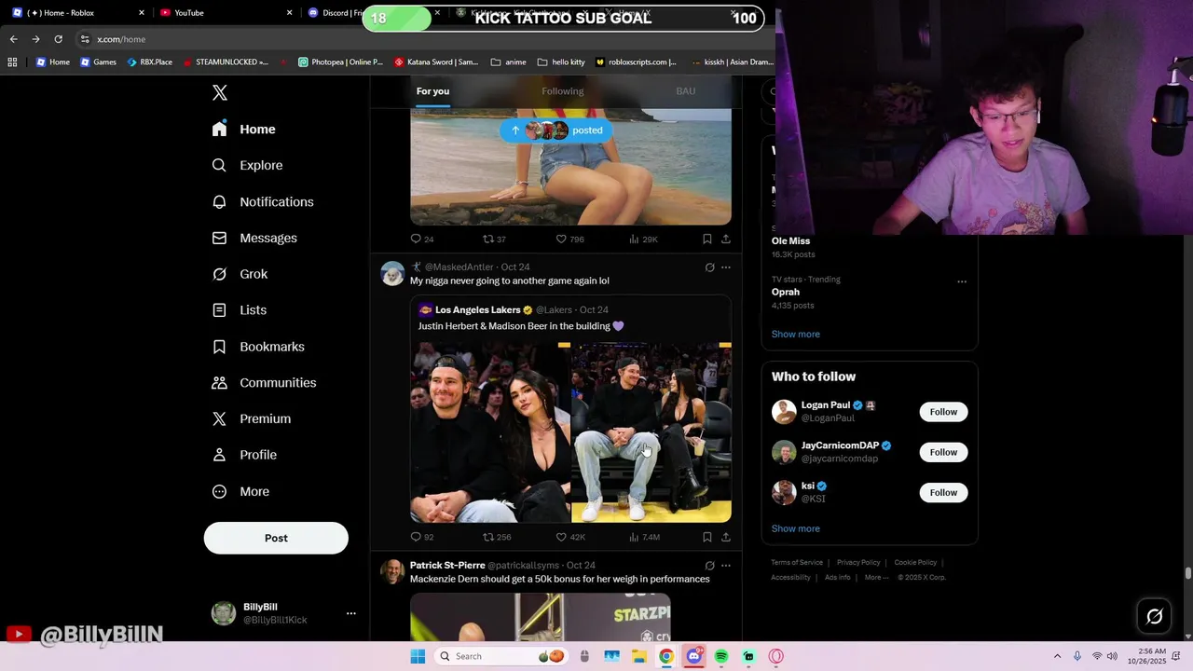Open the Ole Miss trending topic
This screenshot has height=671, width=1193.
point(790,241)
